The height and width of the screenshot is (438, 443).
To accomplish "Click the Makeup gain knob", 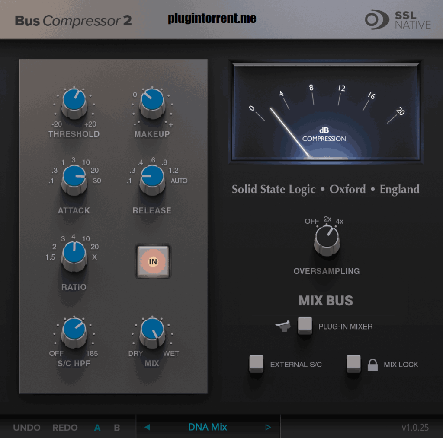I will [x=152, y=103].
